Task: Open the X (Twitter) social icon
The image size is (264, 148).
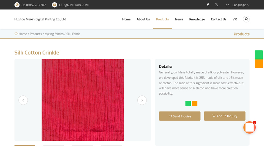Action: coord(217,5)
